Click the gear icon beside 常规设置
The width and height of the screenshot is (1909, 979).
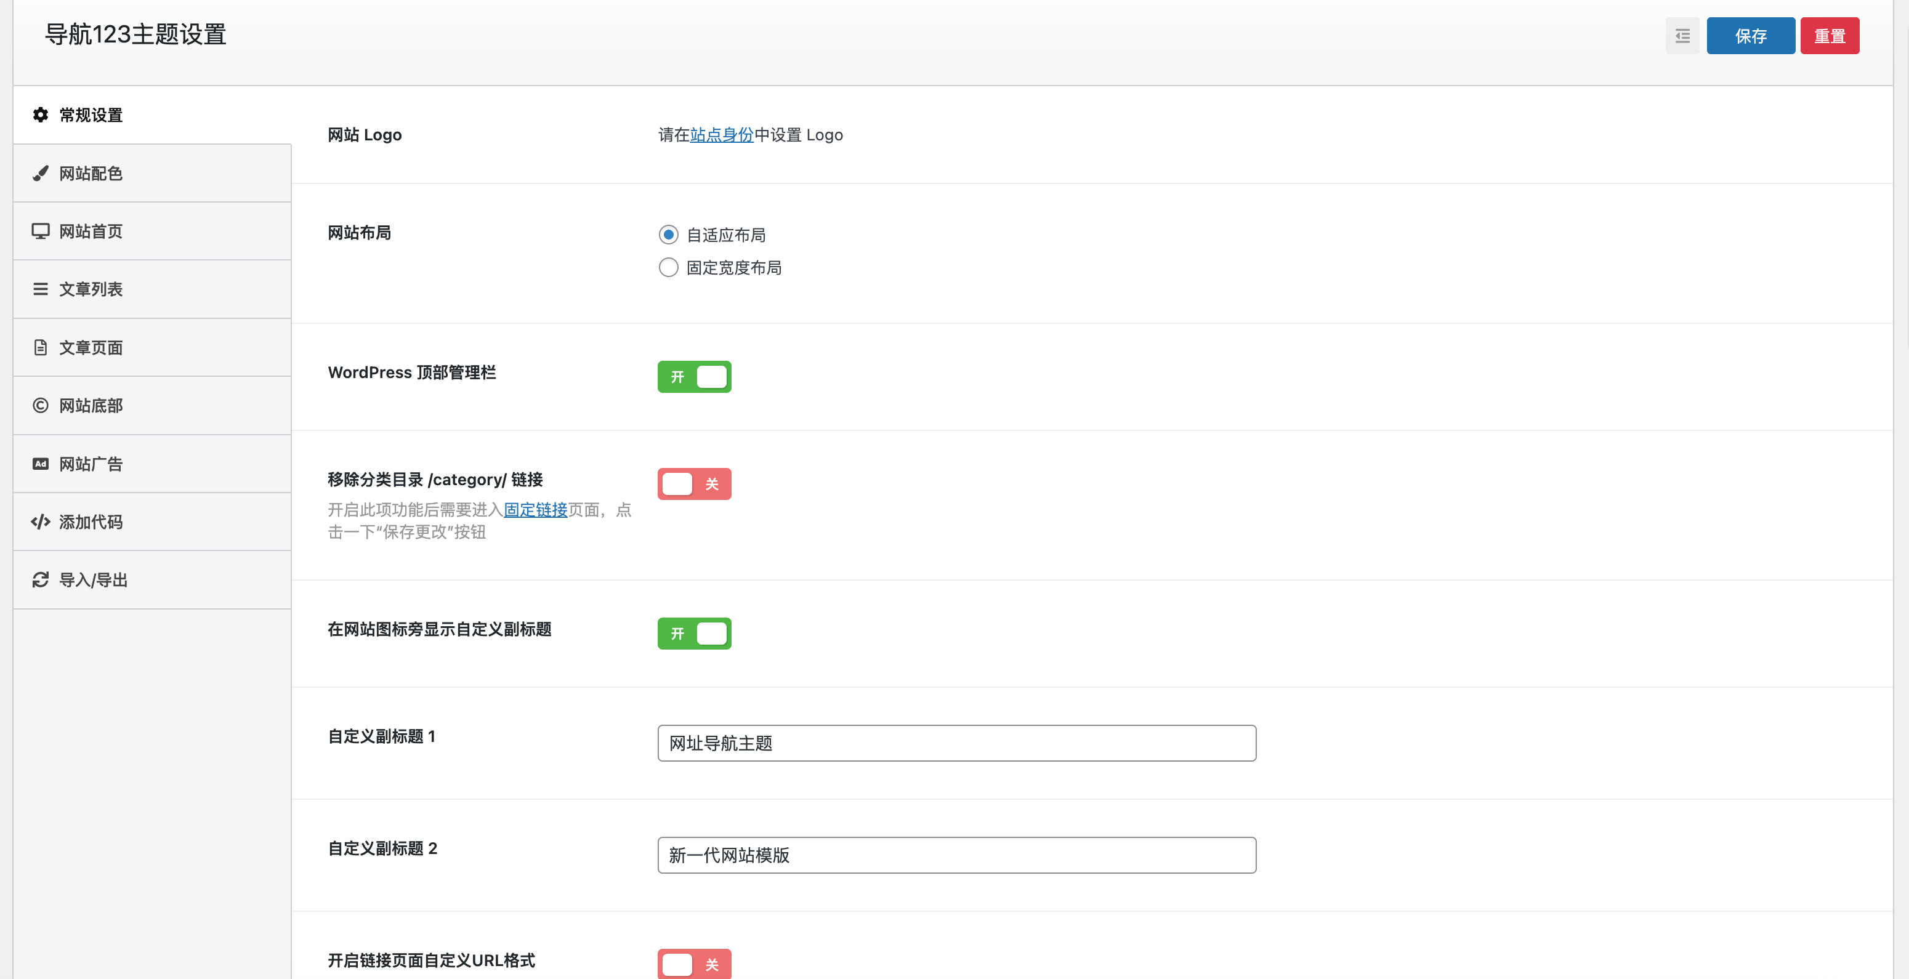[x=41, y=115]
